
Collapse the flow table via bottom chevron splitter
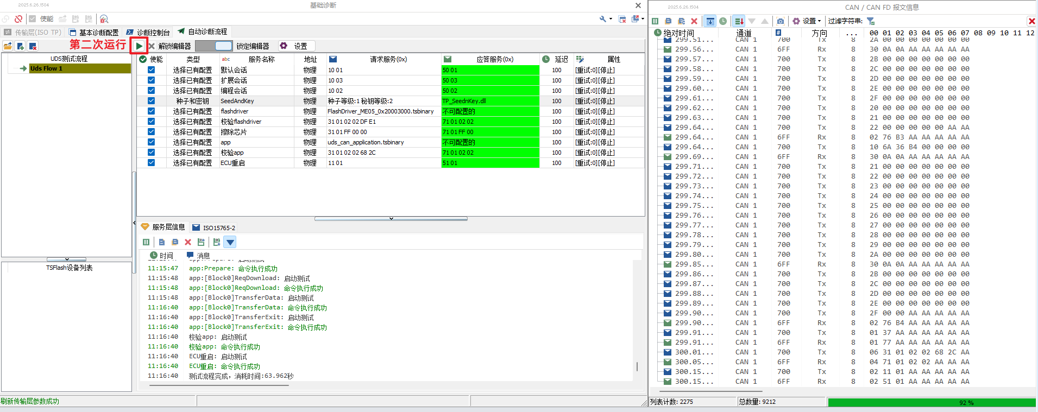(x=391, y=219)
